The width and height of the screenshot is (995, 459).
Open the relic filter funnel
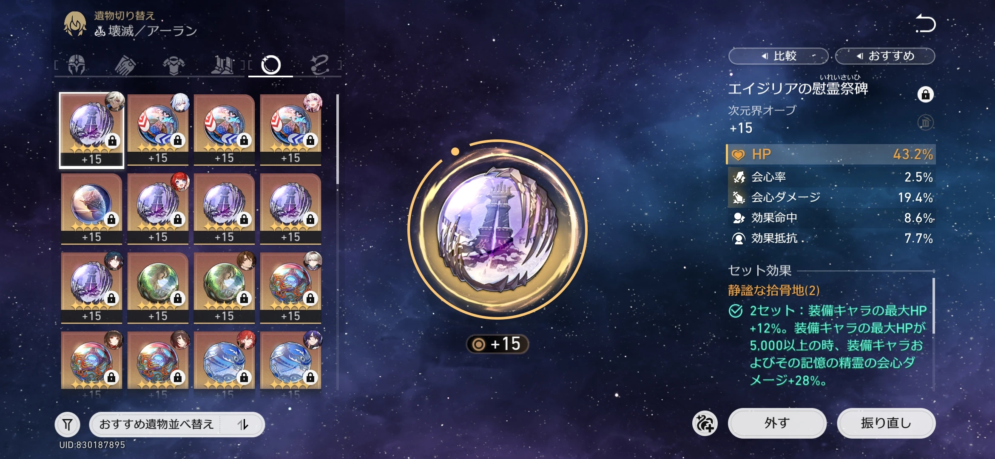pyautogui.click(x=68, y=424)
